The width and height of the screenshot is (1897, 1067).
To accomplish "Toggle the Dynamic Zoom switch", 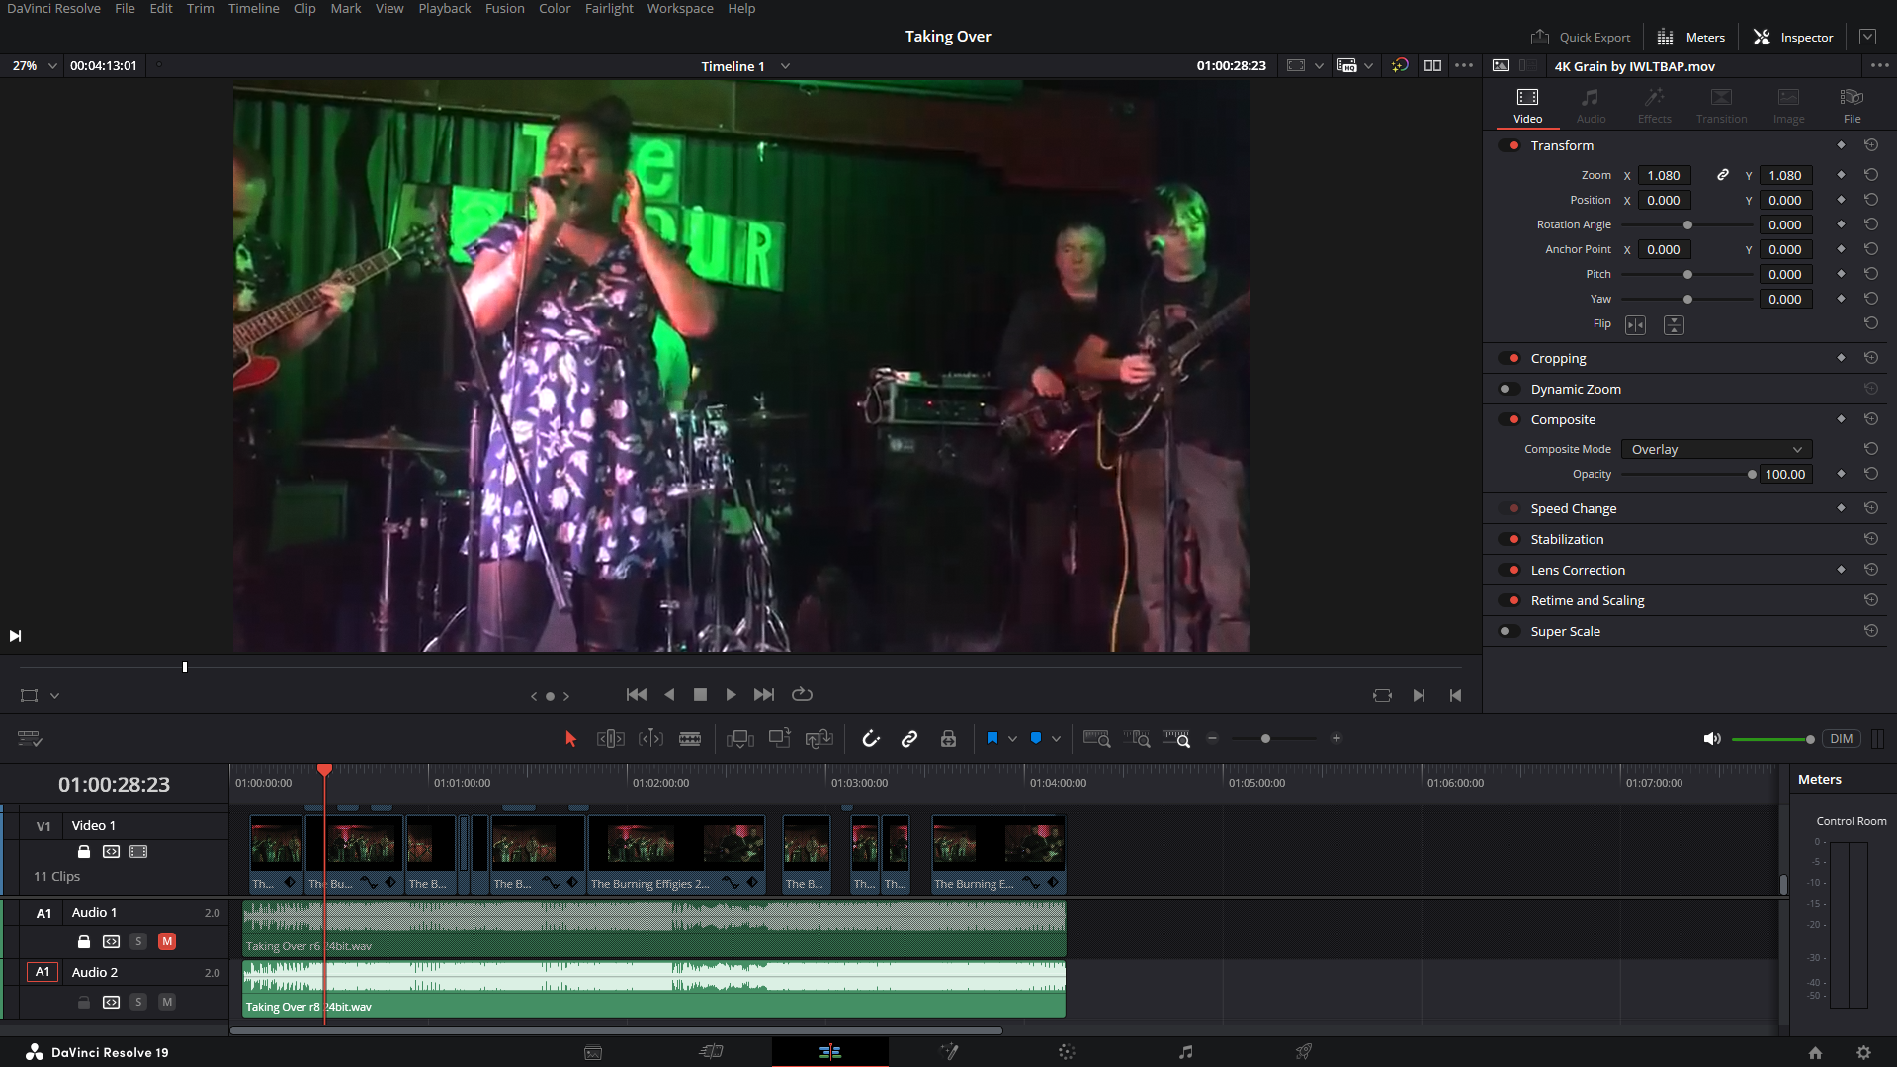I will point(1509,388).
